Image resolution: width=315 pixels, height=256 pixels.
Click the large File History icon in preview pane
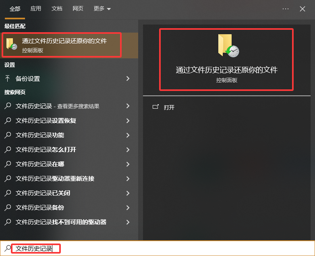[228, 45]
